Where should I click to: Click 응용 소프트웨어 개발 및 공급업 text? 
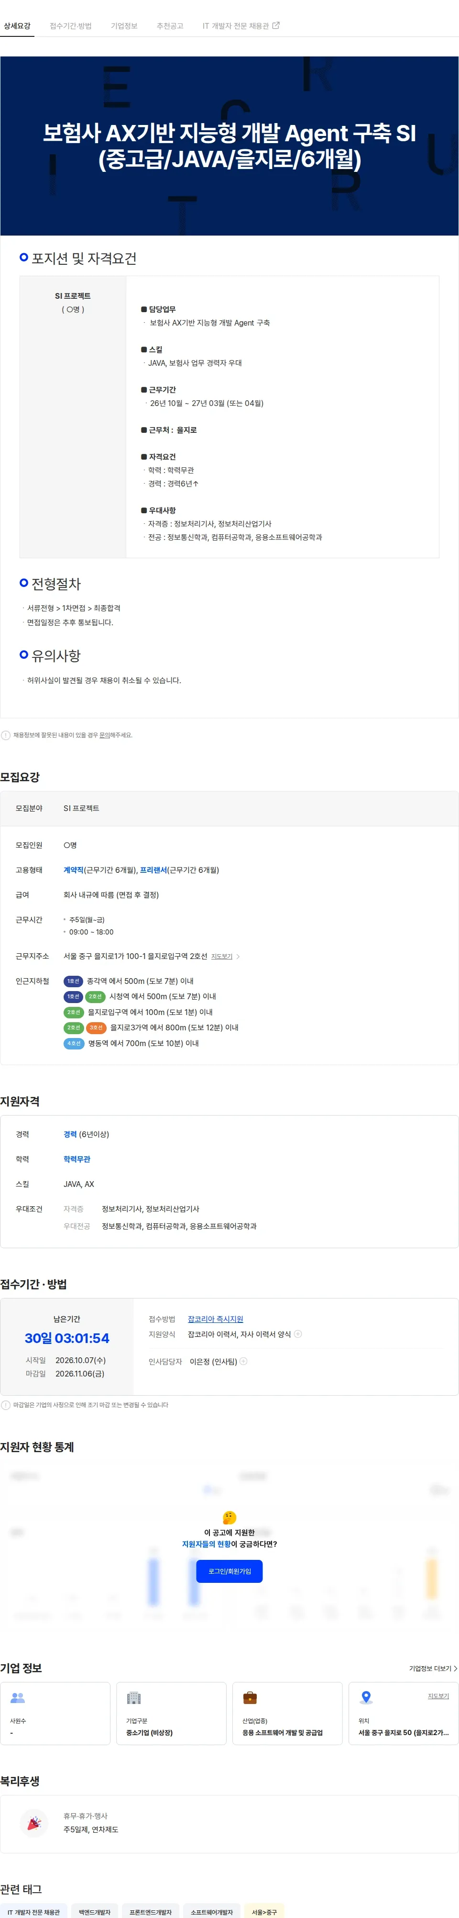[283, 1733]
